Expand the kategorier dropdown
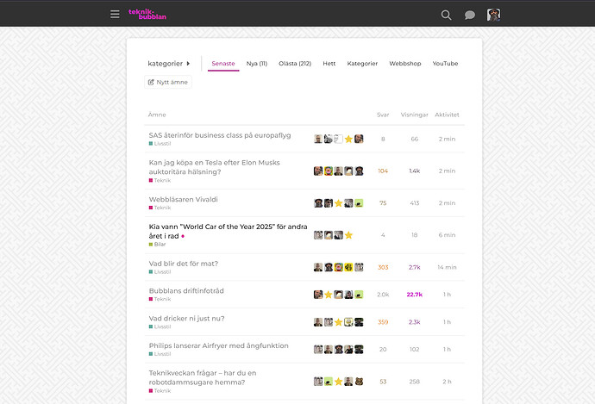The height and width of the screenshot is (404, 595). (169, 63)
